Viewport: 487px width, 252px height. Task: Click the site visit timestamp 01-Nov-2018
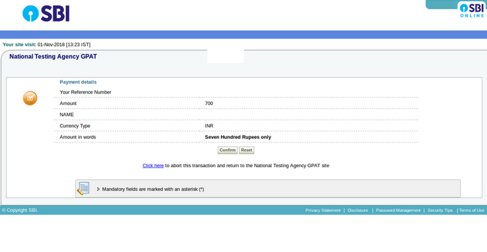pyautogui.click(x=64, y=45)
